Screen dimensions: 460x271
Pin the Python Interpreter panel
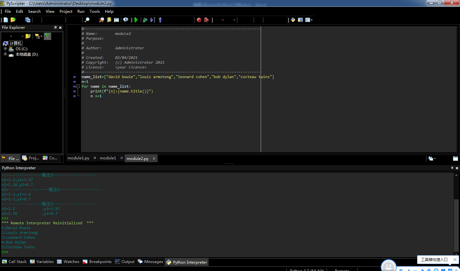pos(452,168)
